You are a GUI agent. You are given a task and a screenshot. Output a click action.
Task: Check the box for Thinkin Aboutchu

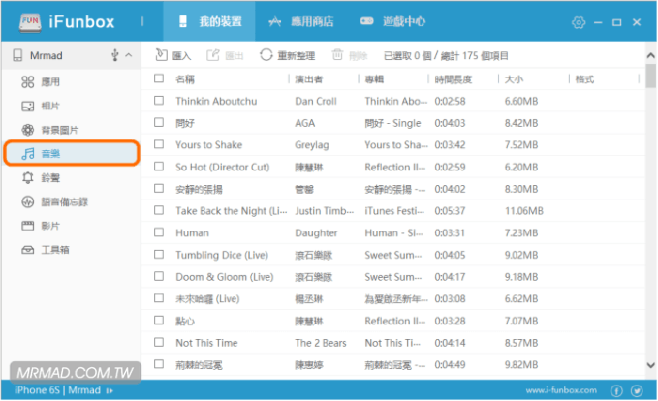[x=159, y=101]
